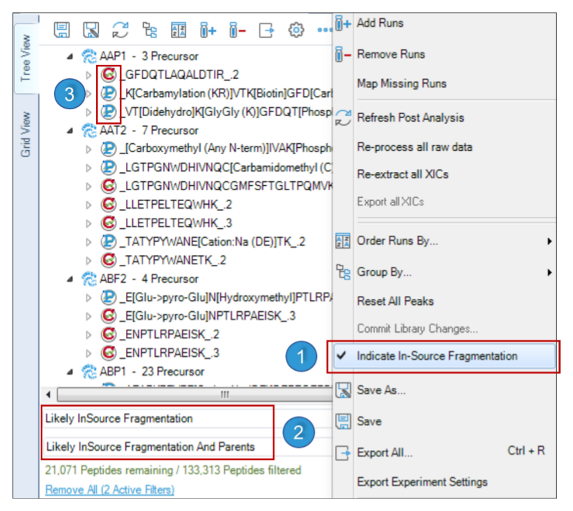Collapse the AAP1 protein group

70,57
